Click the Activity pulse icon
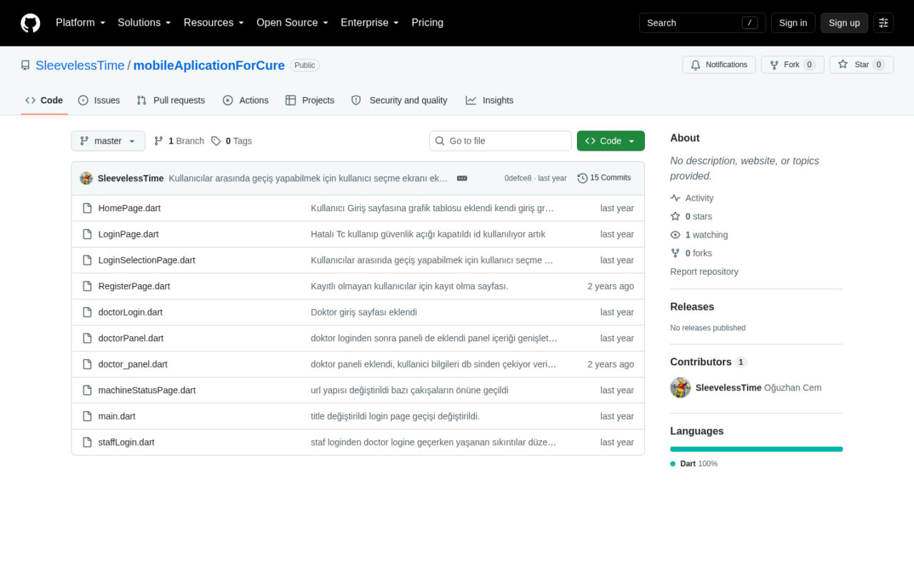The height and width of the screenshot is (571, 914). click(676, 198)
